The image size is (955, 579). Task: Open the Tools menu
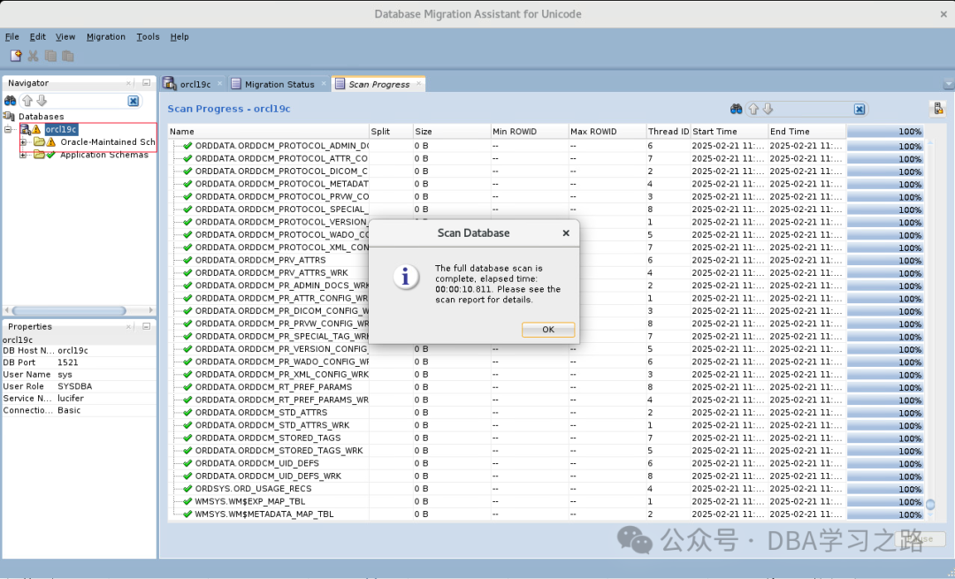tap(148, 36)
